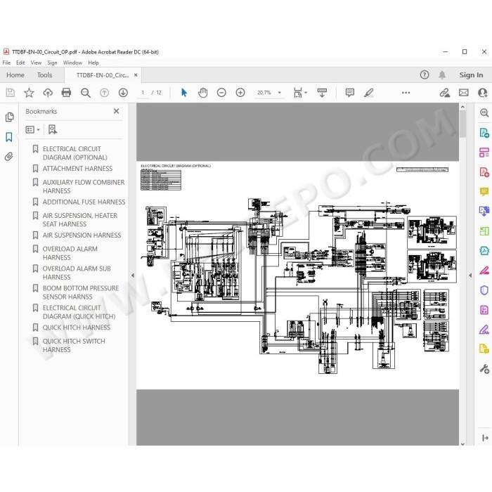Click the vertical scrollbar thumb
Image resolution: width=492 pixels, height=492 pixels.
pyautogui.click(x=462, y=124)
